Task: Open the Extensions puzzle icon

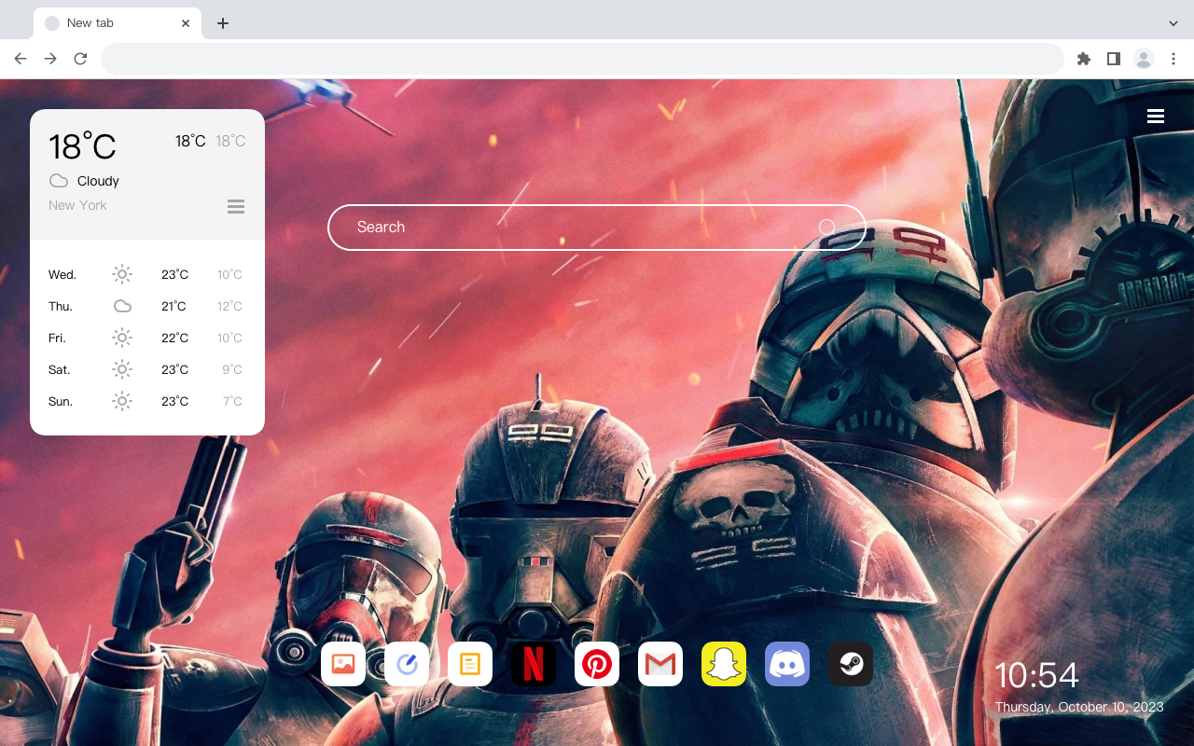Action: click(1083, 59)
